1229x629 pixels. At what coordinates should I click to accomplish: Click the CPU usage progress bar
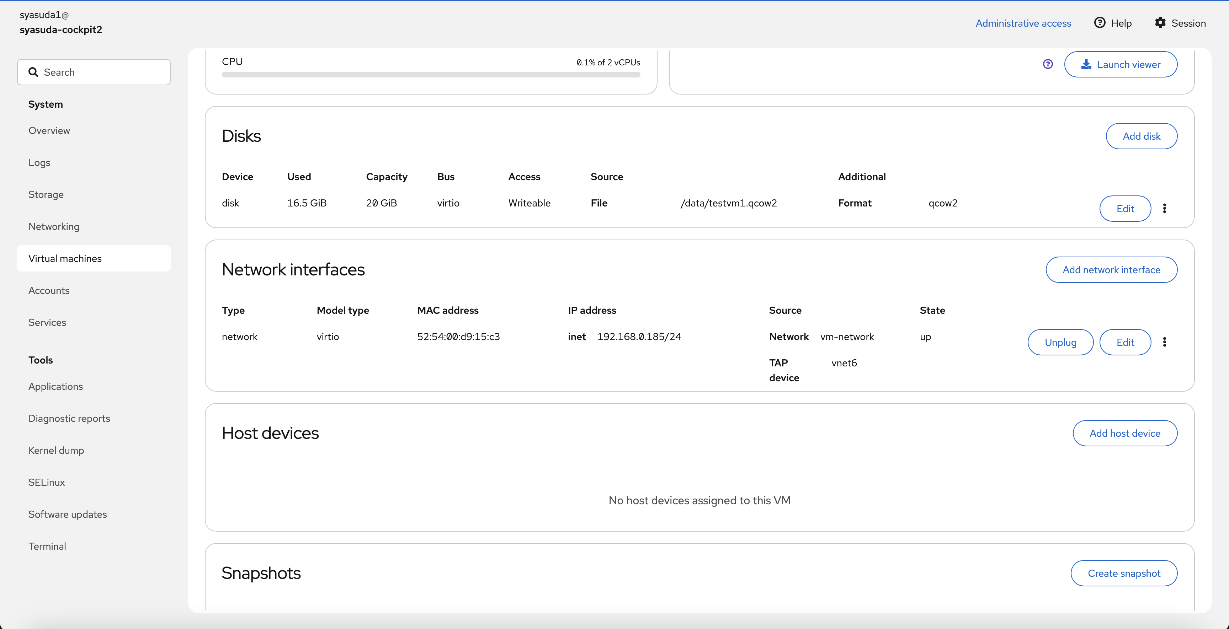(x=431, y=75)
